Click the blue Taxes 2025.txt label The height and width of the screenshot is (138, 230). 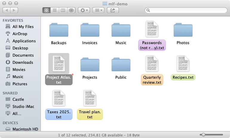tap(59, 114)
